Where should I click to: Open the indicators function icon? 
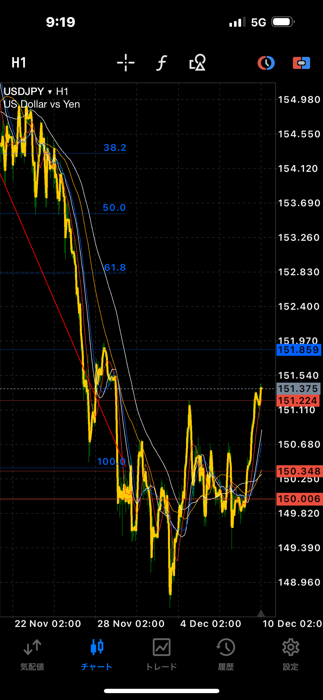click(162, 63)
